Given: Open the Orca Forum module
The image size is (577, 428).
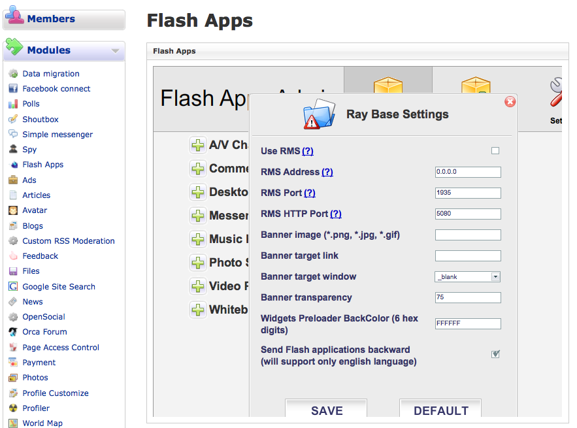Looking at the screenshot, I should pyautogui.click(x=44, y=332).
